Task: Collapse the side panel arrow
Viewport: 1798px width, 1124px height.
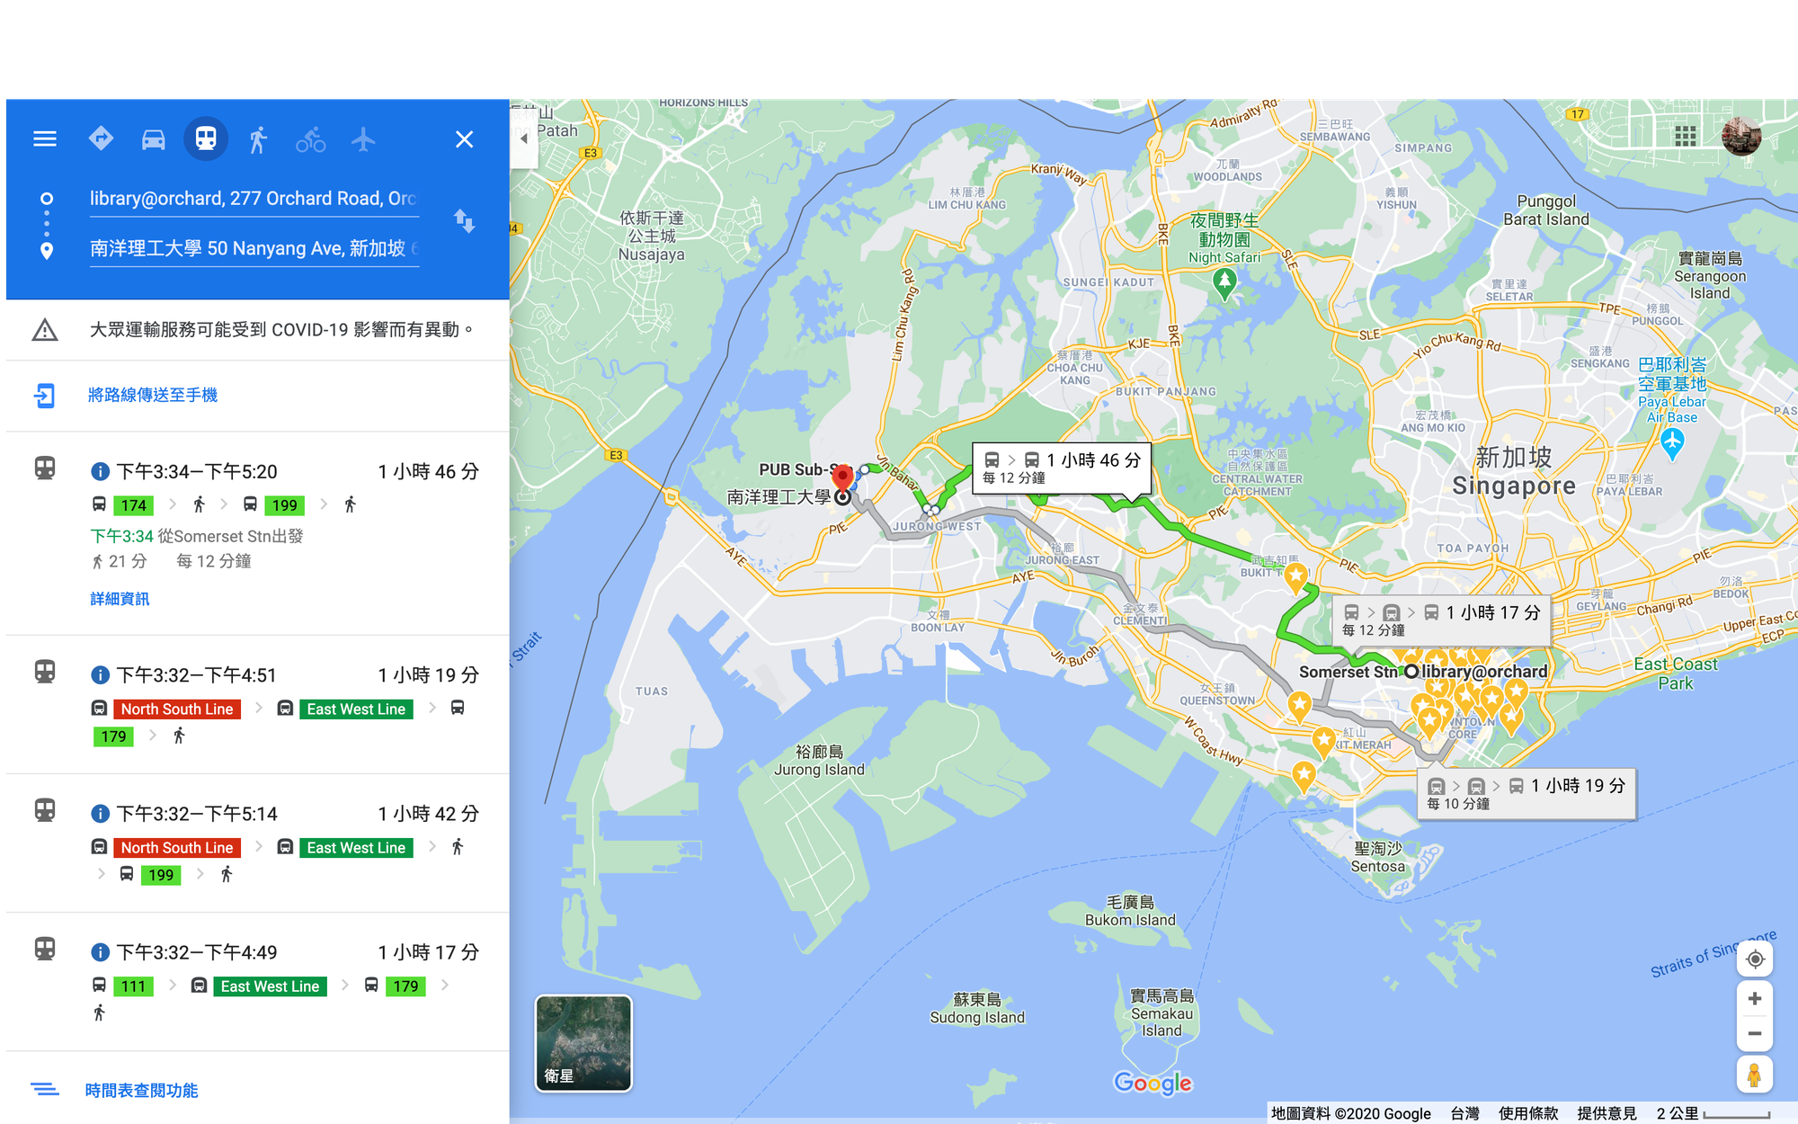Action: (x=524, y=138)
